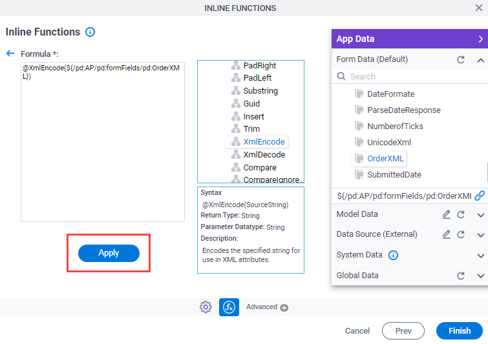Collapse the Form Data (Default) section
Viewport: 488px width, 344px height.
(x=480, y=60)
